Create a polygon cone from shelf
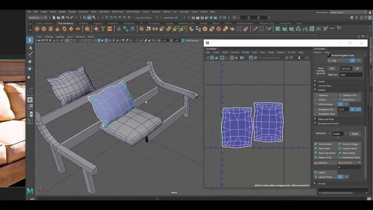Image resolution: width=373 pixels, height=210 pixels. coord(57,29)
